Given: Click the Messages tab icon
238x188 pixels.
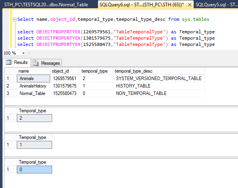Looking at the screenshot, I should [36, 63].
